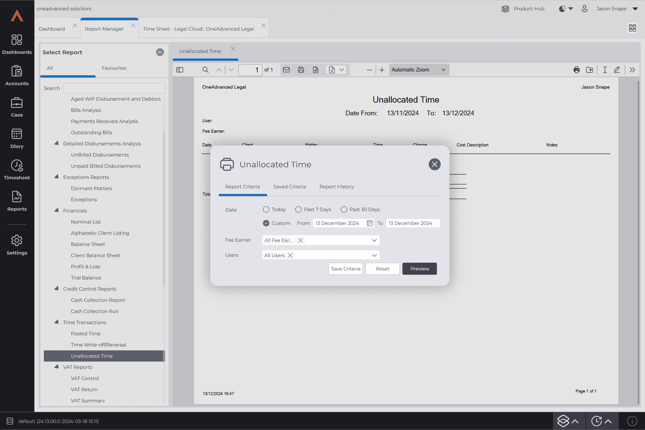Open the Automatic Zoom dropdown
645x430 pixels.
pyautogui.click(x=419, y=70)
